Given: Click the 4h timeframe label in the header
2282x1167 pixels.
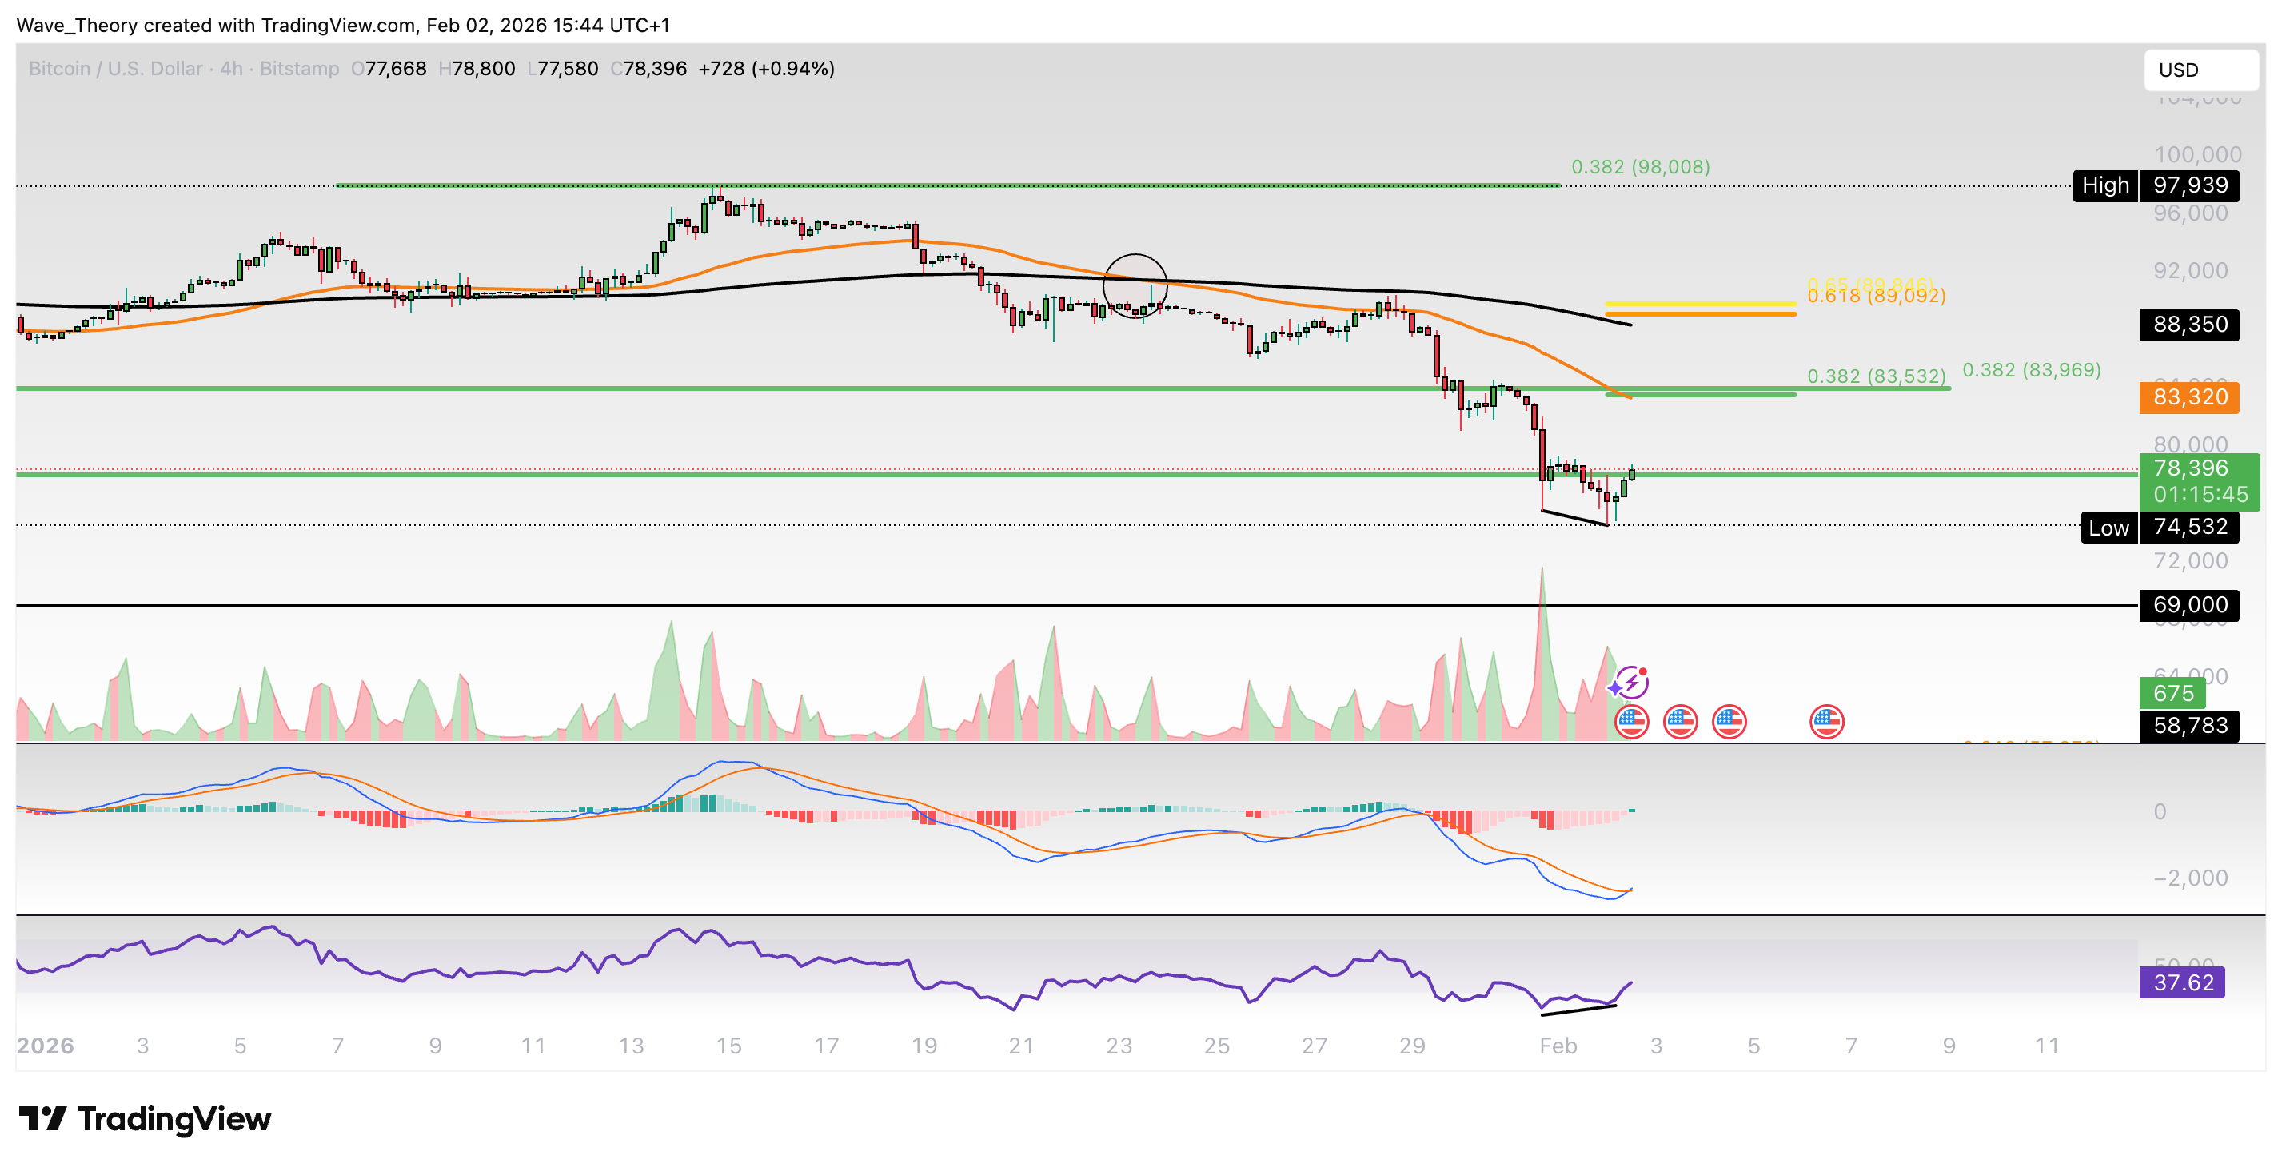Looking at the screenshot, I should click(231, 68).
